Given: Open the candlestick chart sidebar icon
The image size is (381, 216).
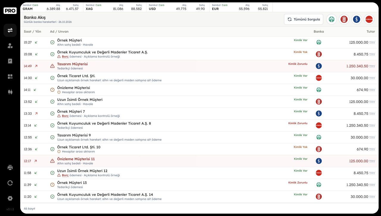Looking at the screenshot, I should pos(10,92).
